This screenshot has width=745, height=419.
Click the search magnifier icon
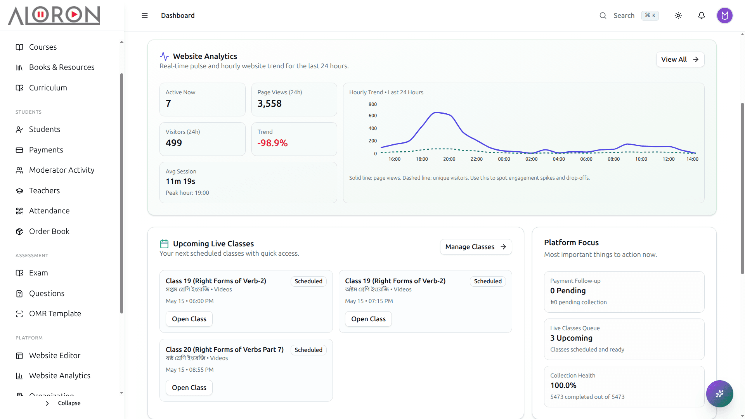click(603, 16)
